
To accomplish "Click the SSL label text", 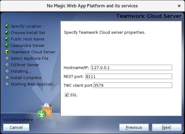I will tap(74, 95).
